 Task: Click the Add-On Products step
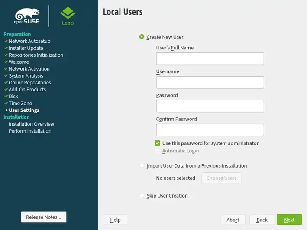click(x=27, y=90)
